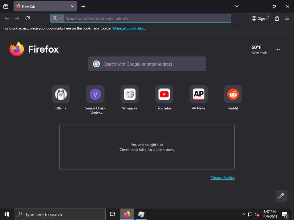Viewport: 294px width, 220px height.
Task: Open the Firefox application menu
Action: click(x=287, y=18)
